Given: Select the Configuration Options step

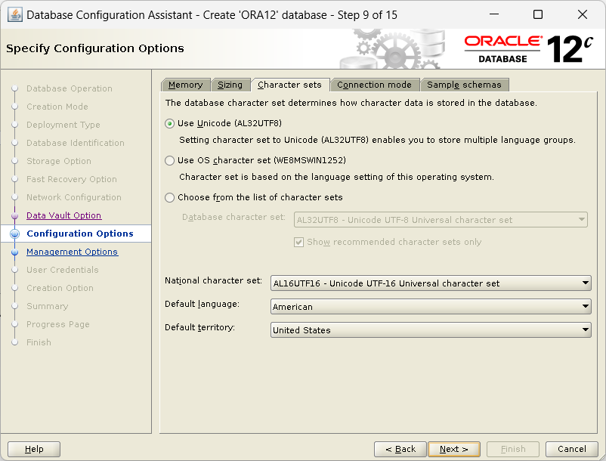Looking at the screenshot, I should tap(80, 234).
